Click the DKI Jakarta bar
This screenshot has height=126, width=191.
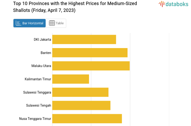click(x=84, y=39)
